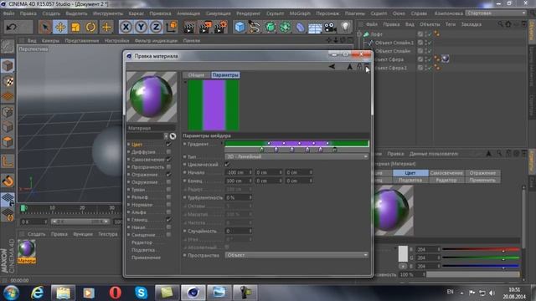Toggle the Самосвечение channel checkbox

click(x=168, y=160)
